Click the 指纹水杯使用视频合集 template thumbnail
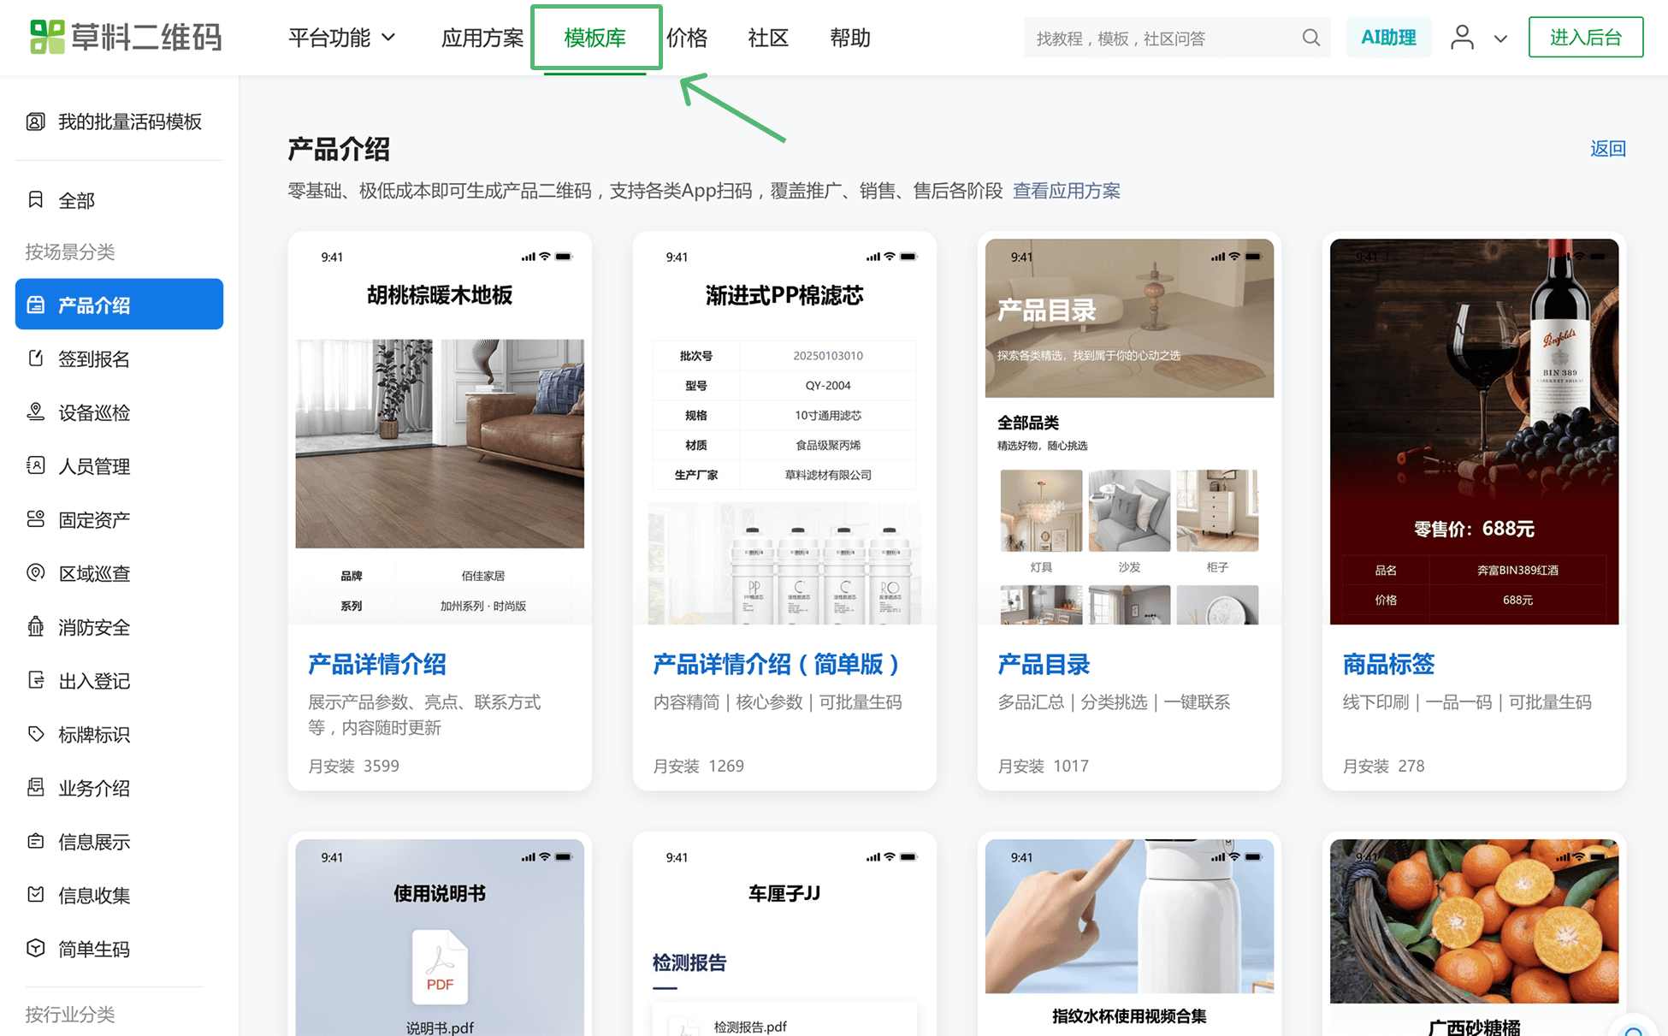 pyautogui.click(x=1129, y=937)
